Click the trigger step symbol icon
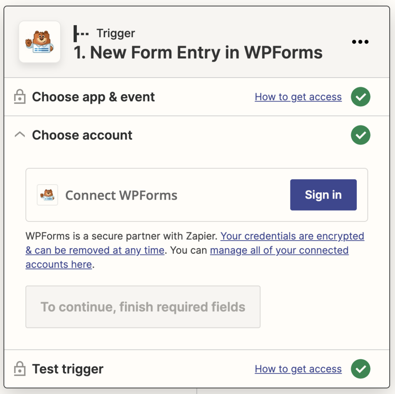Screen dimensions: 395x394 (x=81, y=34)
